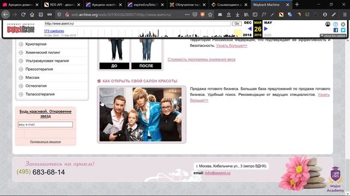The height and width of the screenshot is (196, 350).
Task: Expand the Талассотерапия plus circle
Action: click(21, 94)
